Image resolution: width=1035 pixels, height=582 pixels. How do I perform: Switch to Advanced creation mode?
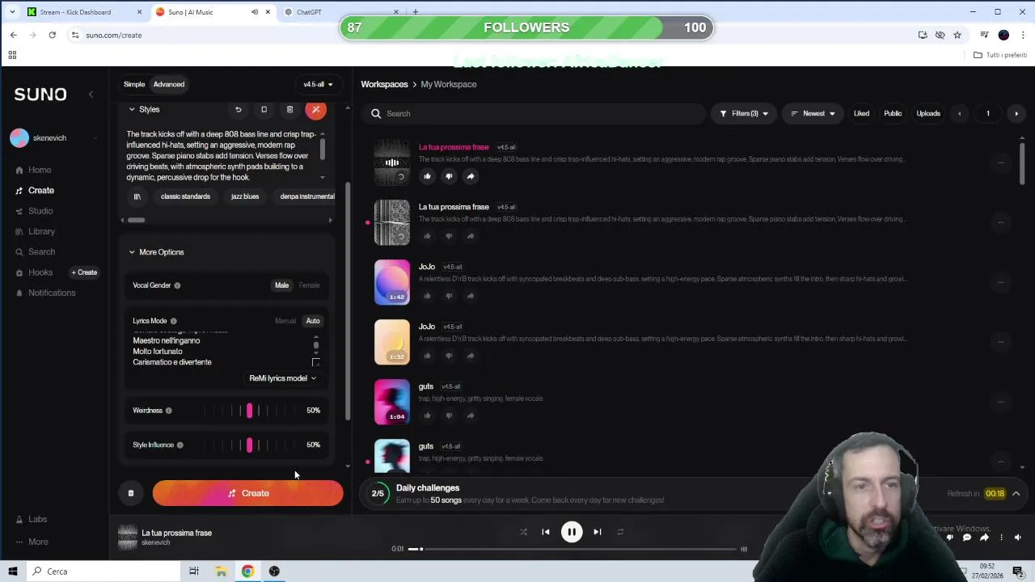coord(169,84)
